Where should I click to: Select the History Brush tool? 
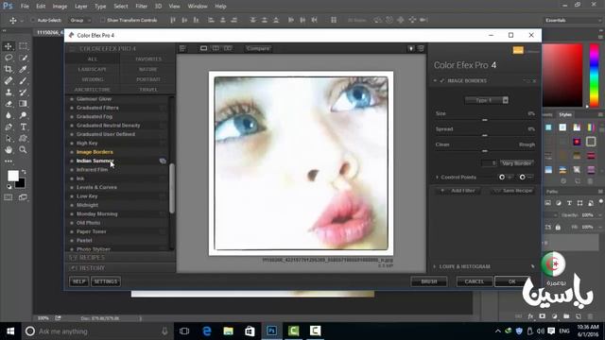click(23, 93)
